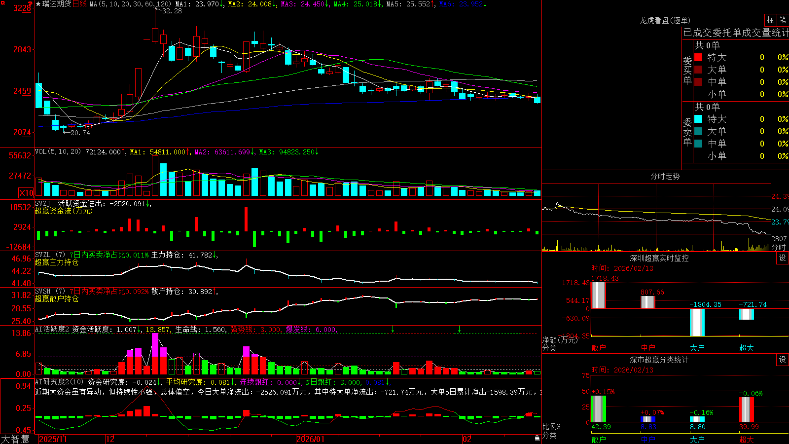Click the 分时走势 panel title

665,176
